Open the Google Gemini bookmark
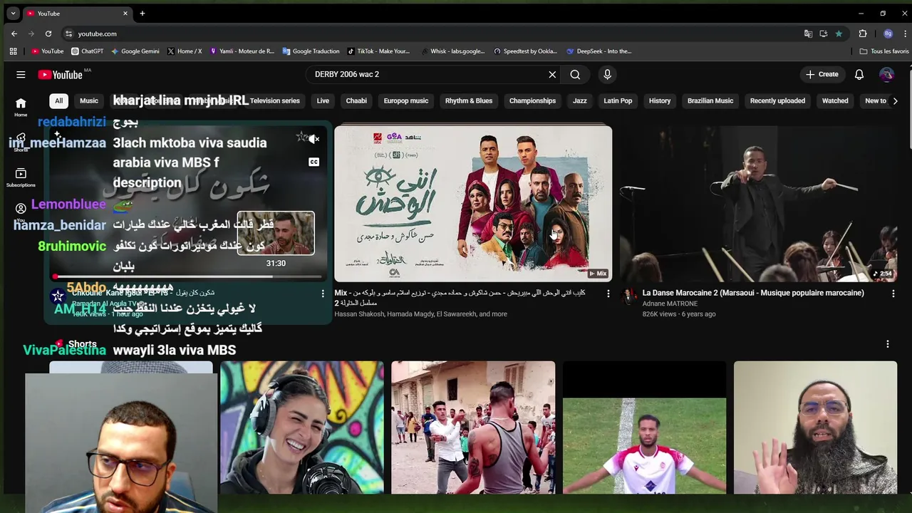 (x=135, y=51)
